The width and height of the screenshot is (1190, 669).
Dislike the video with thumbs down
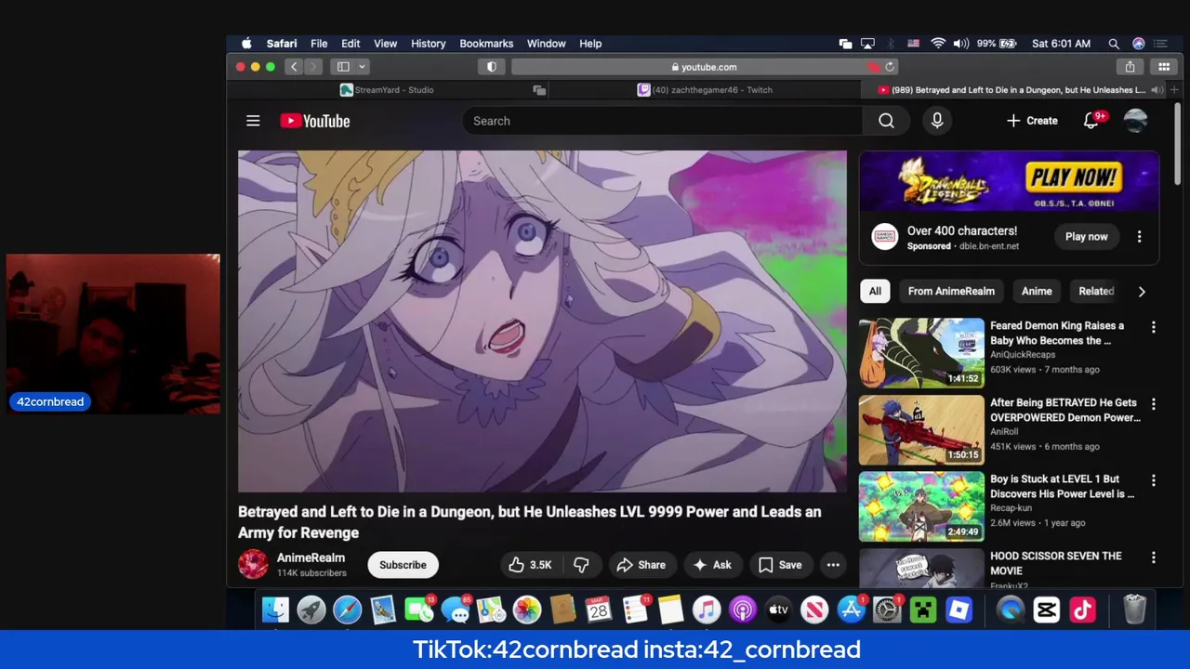click(x=581, y=565)
